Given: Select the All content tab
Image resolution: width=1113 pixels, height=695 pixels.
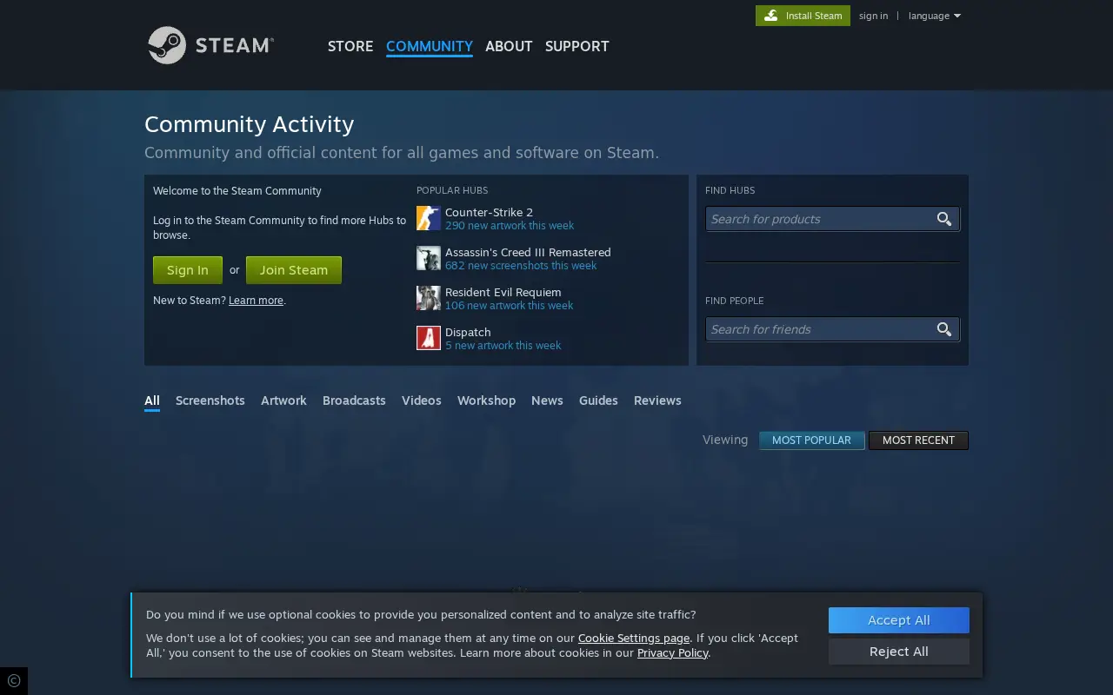Looking at the screenshot, I should pos(152,400).
